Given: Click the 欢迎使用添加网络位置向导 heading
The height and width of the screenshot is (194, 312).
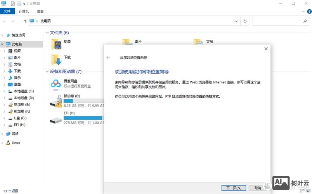Looking at the screenshot, I should pyautogui.click(x=142, y=72).
